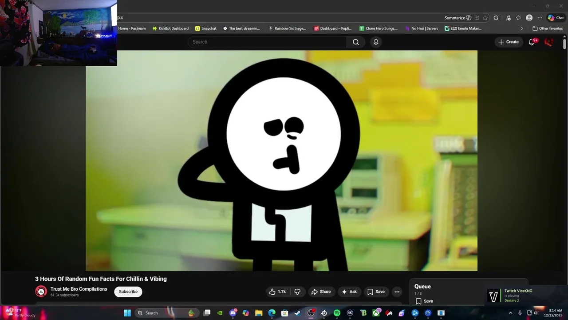This screenshot has height=320, width=568.
Task: Click the taskbar volume speaker icon
Action: coord(536,313)
